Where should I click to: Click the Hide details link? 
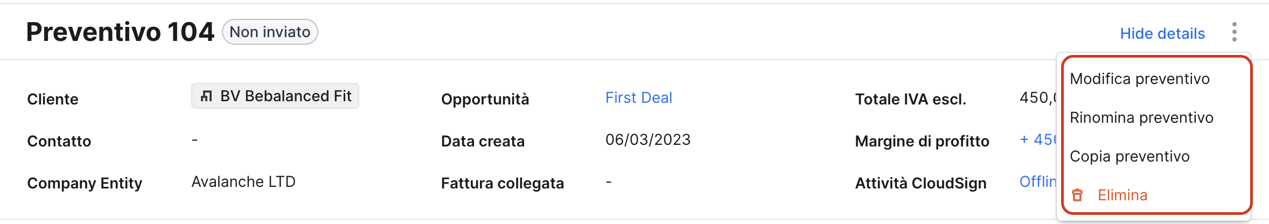1162,33
